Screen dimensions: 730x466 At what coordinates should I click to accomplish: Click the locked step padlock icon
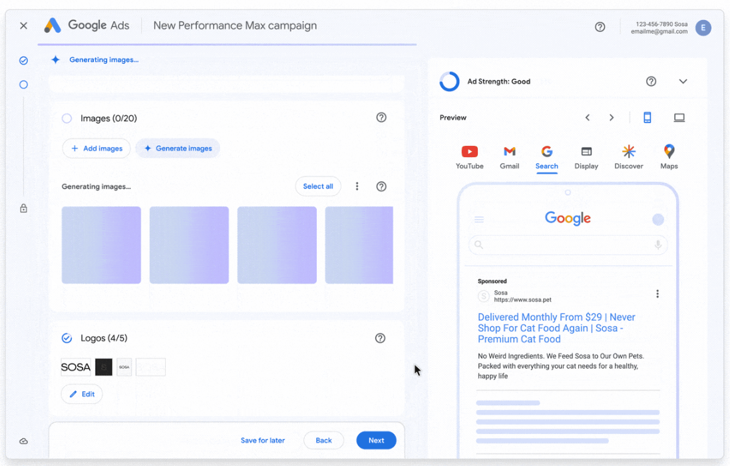pyautogui.click(x=24, y=208)
